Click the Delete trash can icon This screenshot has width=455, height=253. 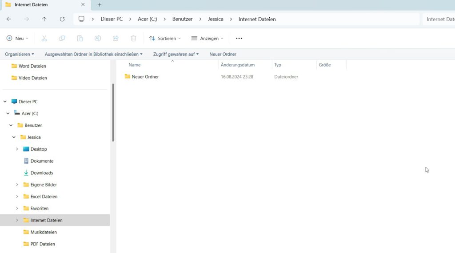tap(133, 38)
